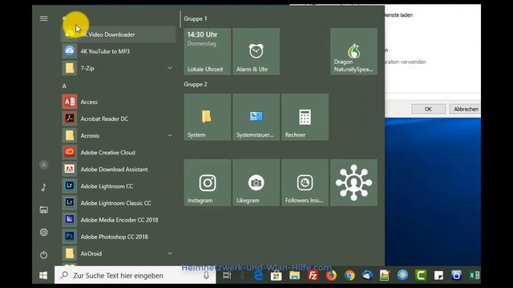Viewport: 513px width, 288px height.
Task: Click the Gruppe 2 group title
Action: coord(196,84)
